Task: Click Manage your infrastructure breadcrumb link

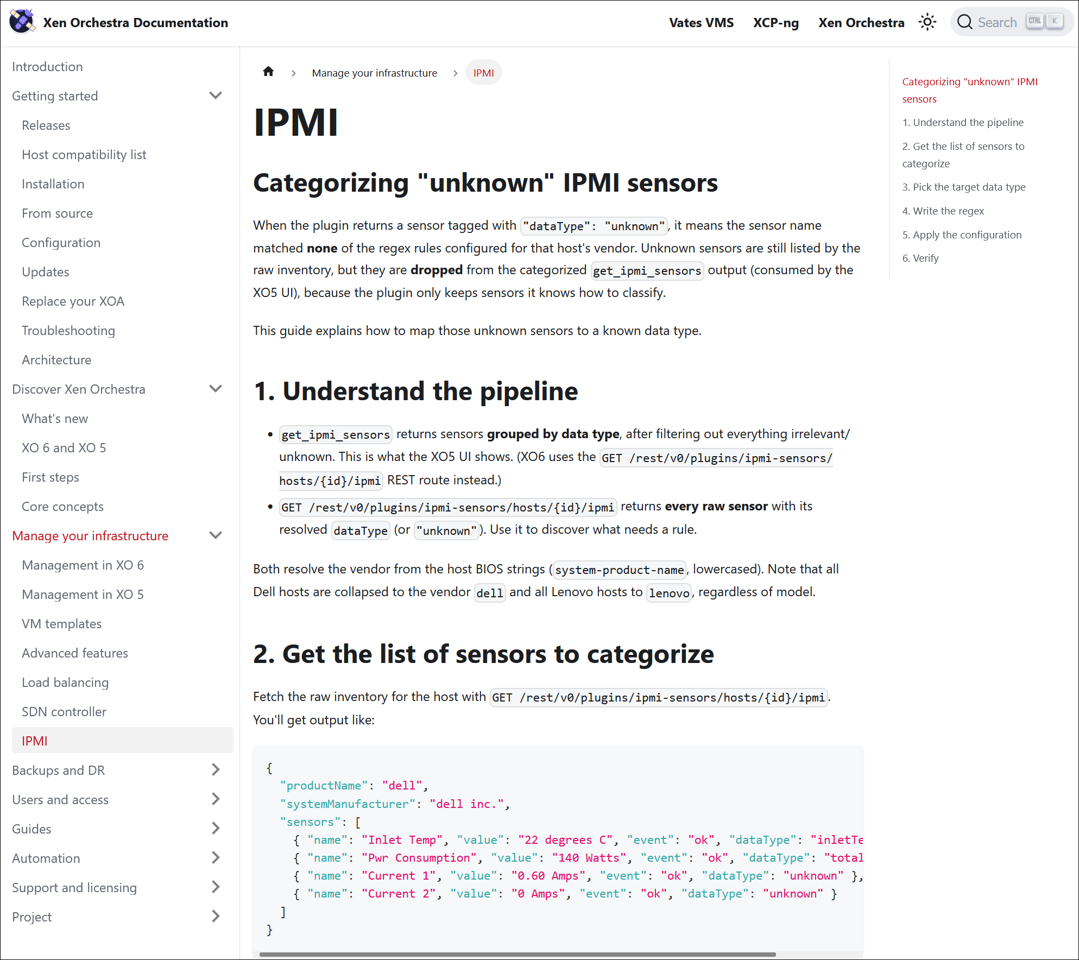Action: pyautogui.click(x=374, y=73)
